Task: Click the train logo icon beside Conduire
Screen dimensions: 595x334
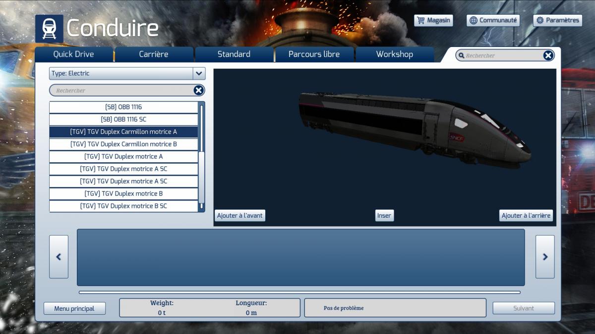Action: click(49, 29)
